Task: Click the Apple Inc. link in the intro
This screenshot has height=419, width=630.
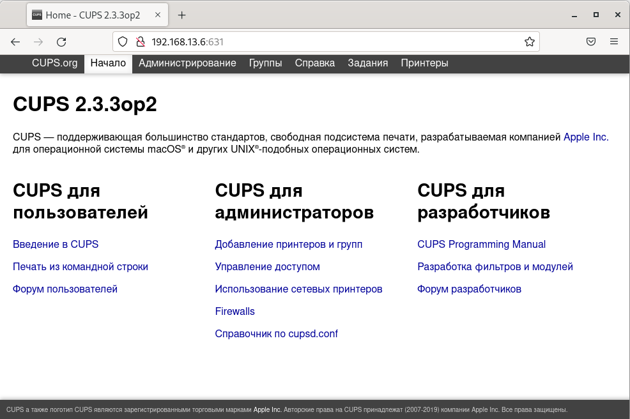Action: (x=585, y=137)
